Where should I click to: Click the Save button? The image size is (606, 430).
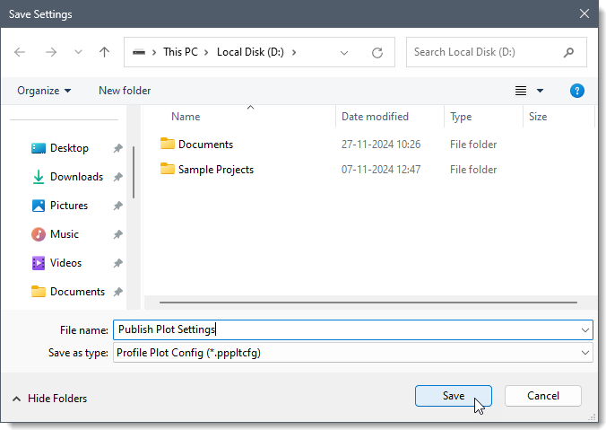(454, 396)
